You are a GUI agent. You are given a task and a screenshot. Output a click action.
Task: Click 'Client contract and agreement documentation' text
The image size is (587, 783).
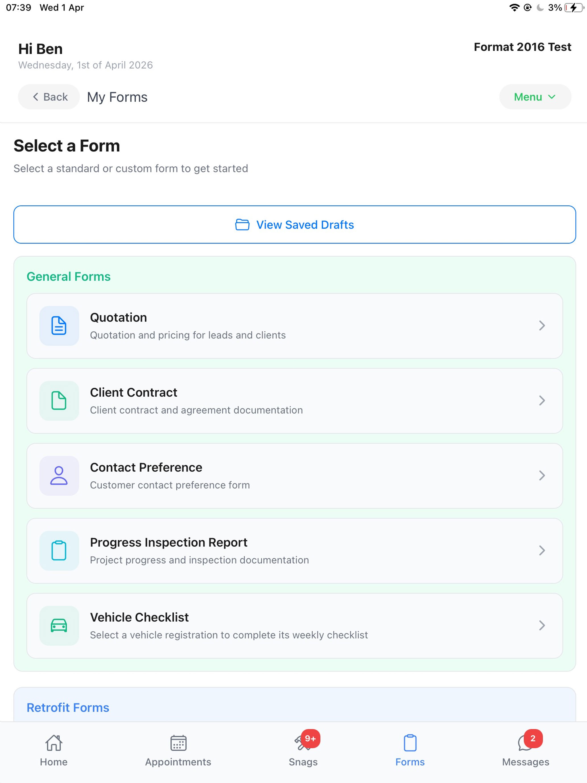tap(196, 410)
